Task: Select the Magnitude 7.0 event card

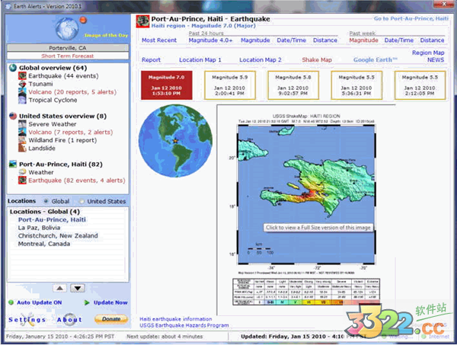Action: coord(166,85)
